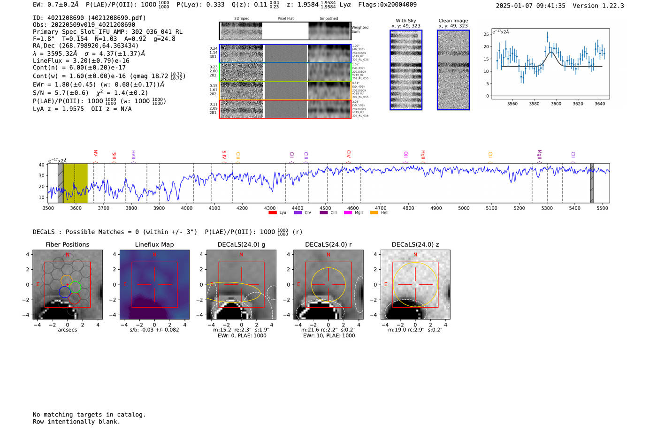Click the LyA z = 1.9575 text
657x447 pixels.
[x=59, y=109]
